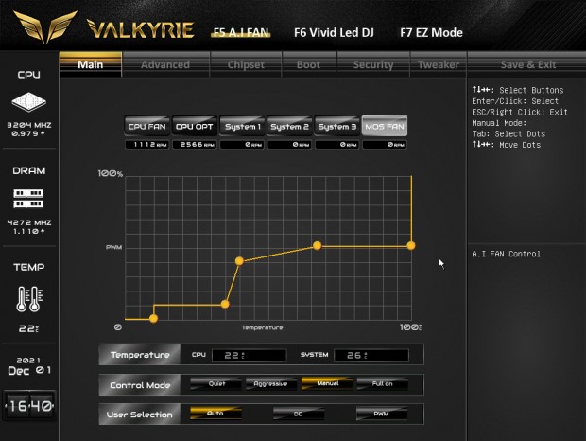This screenshot has height=441, width=586.
Task: Select the System 1 fan button
Action: click(x=242, y=127)
